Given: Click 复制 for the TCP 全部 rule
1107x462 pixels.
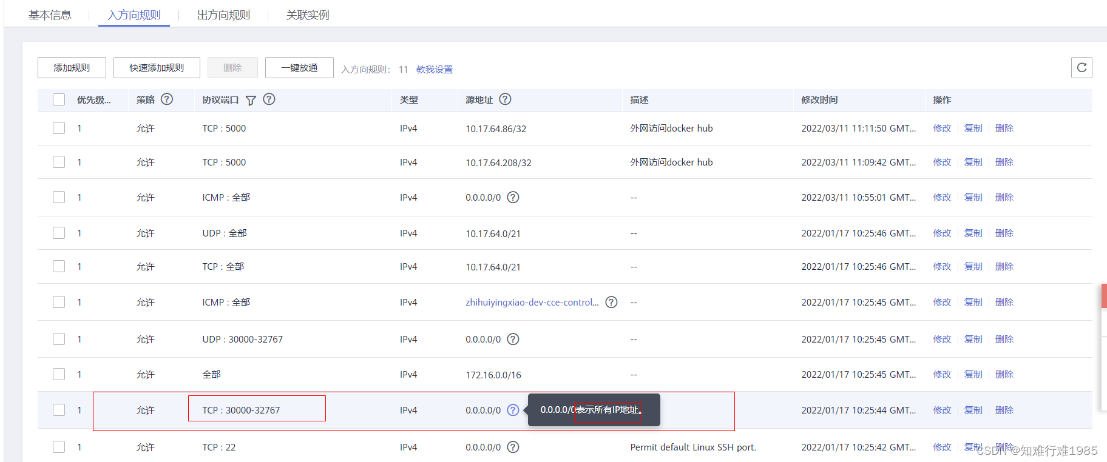Looking at the screenshot, I should pyautogui.click(x=973, y=266).
